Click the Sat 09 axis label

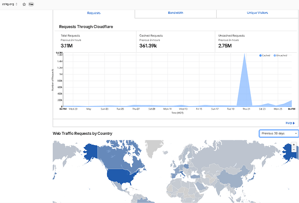click(x=152, y=109)
